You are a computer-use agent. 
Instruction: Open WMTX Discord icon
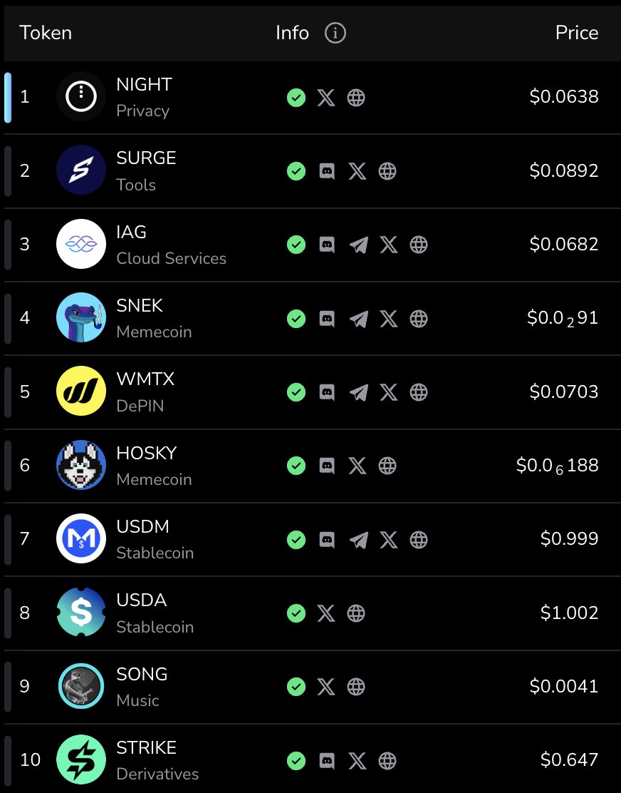328,392
